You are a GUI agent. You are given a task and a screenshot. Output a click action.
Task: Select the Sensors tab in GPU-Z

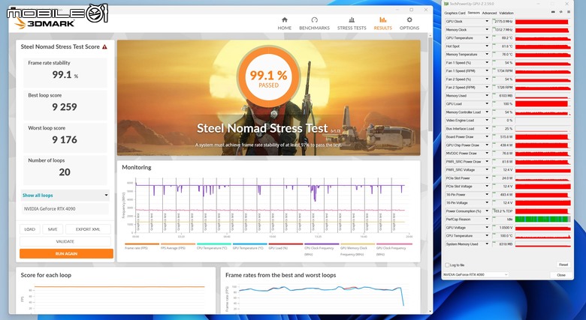click(473, 13)
